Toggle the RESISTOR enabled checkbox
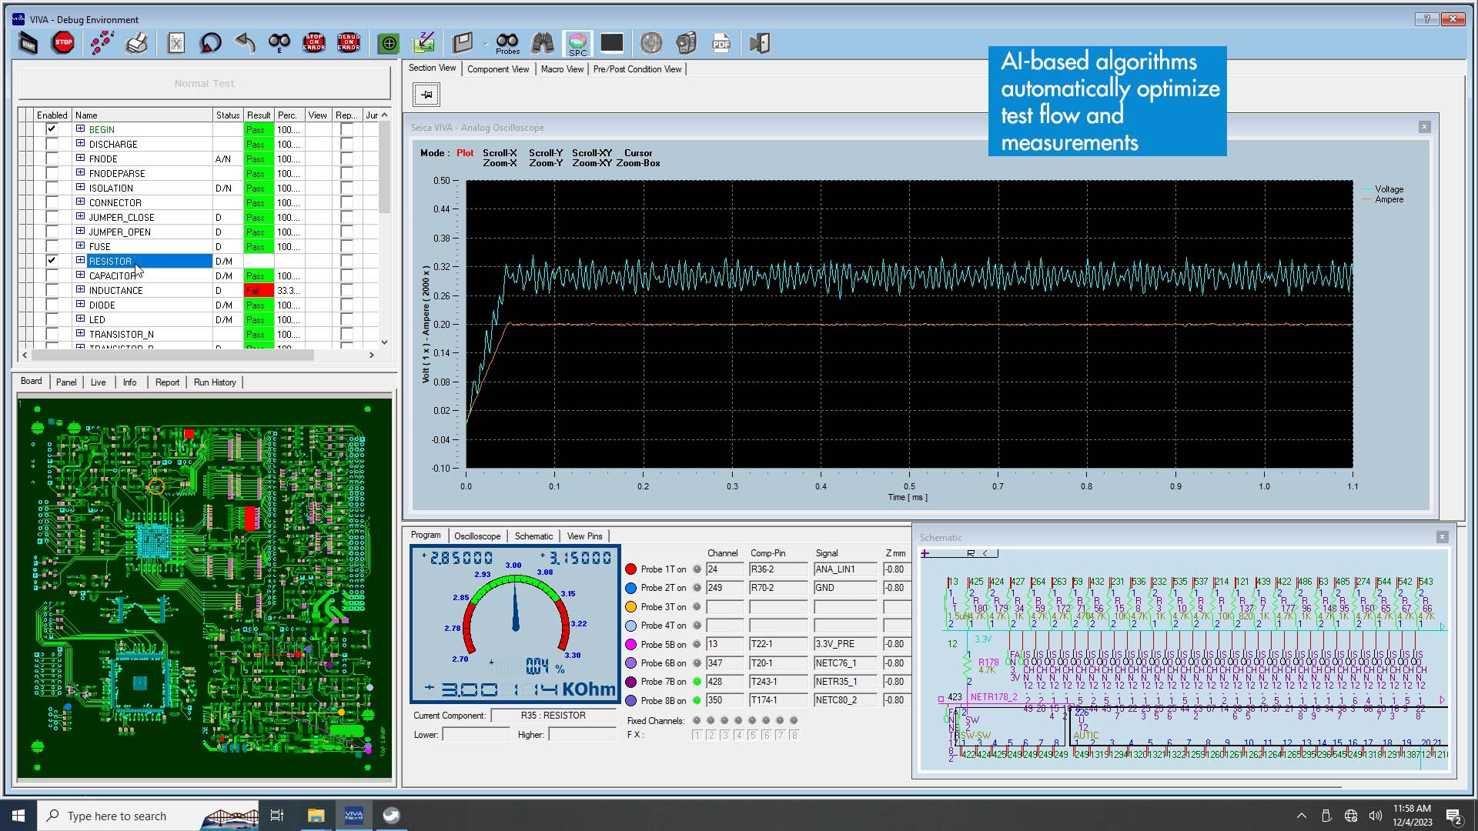 point(52,261)
